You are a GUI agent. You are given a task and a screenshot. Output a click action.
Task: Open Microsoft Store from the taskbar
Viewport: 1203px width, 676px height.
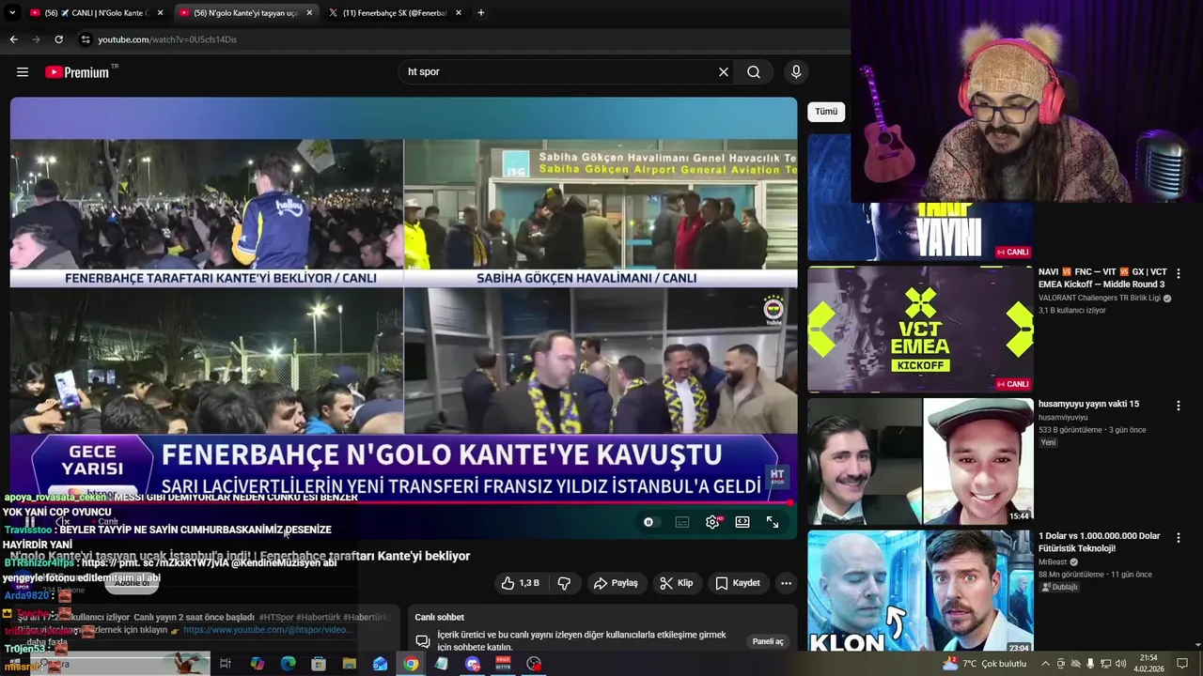[319, 664]
